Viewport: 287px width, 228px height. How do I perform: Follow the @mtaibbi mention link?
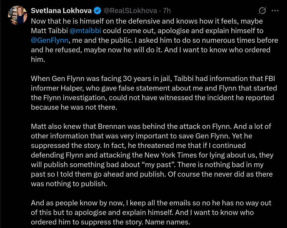(85, 31)
